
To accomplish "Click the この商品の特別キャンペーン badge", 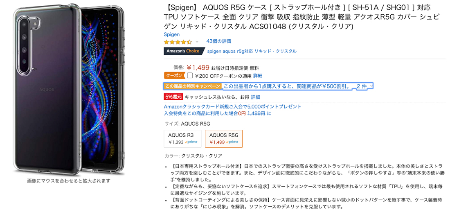I will tap(193, 86).
